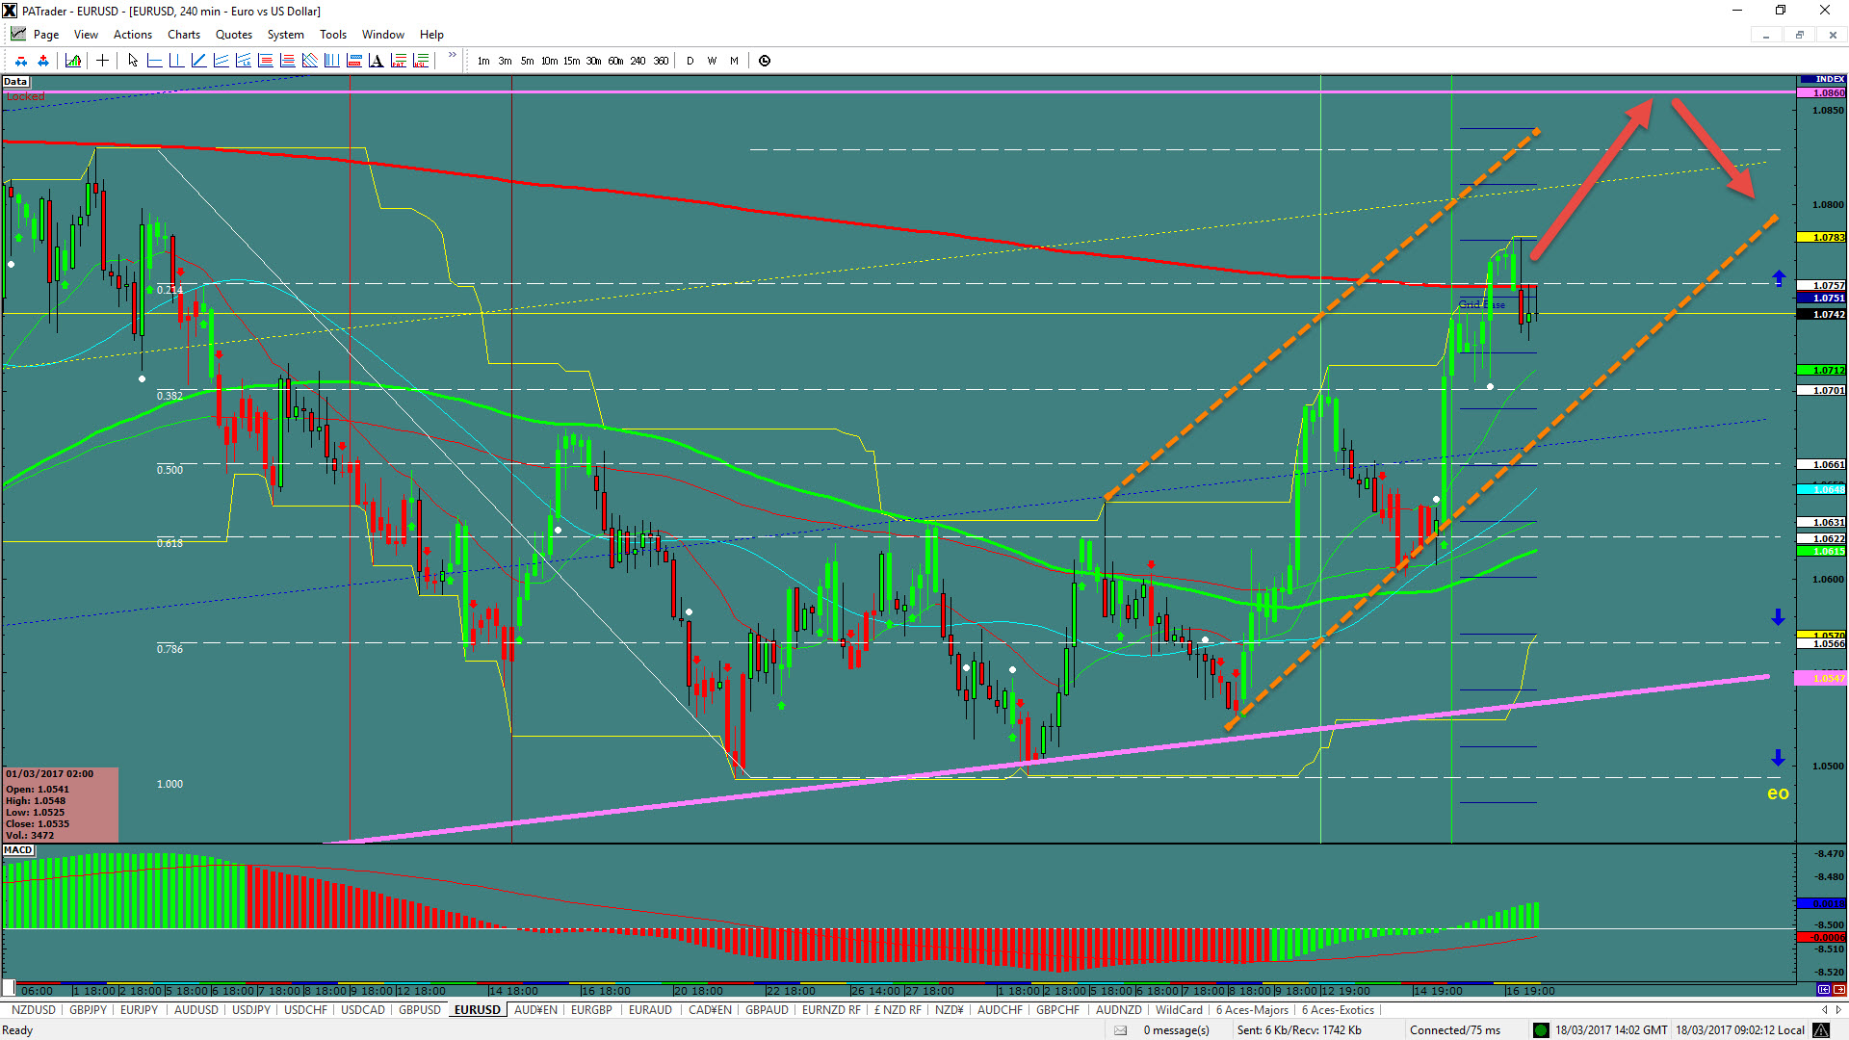Click the Data panel label
Screen dimensions: 1849x1040
[15, 82]
